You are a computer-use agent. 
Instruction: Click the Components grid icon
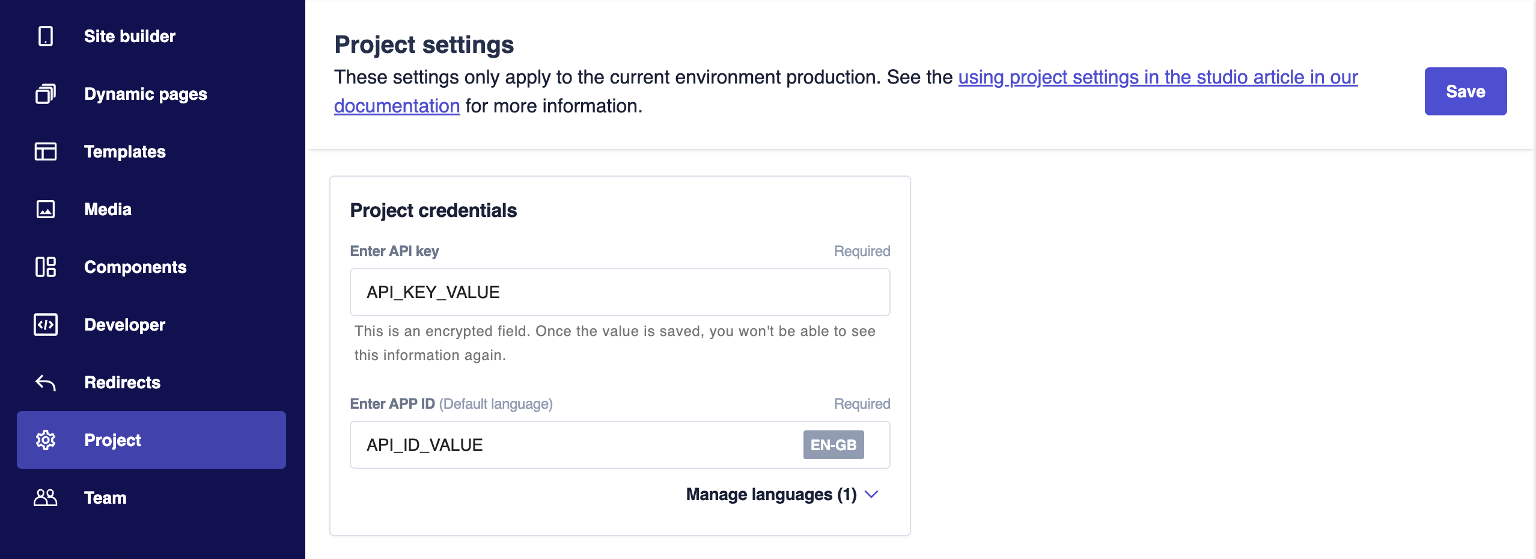pos(46,267)
